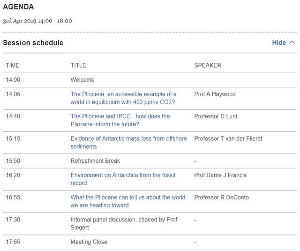Open What the Pliocene can tell us link
300x251 pixels.
(128, 201)
